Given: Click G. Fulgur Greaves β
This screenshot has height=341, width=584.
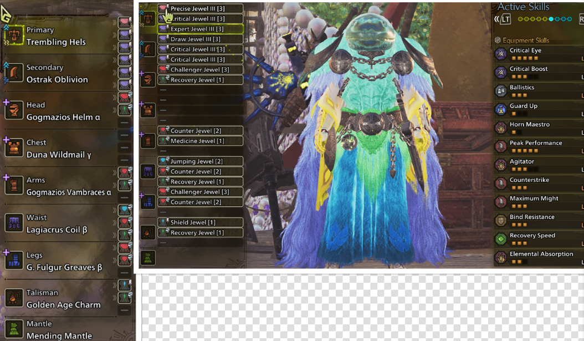Looking at the screenshot, I should (64, 267).
